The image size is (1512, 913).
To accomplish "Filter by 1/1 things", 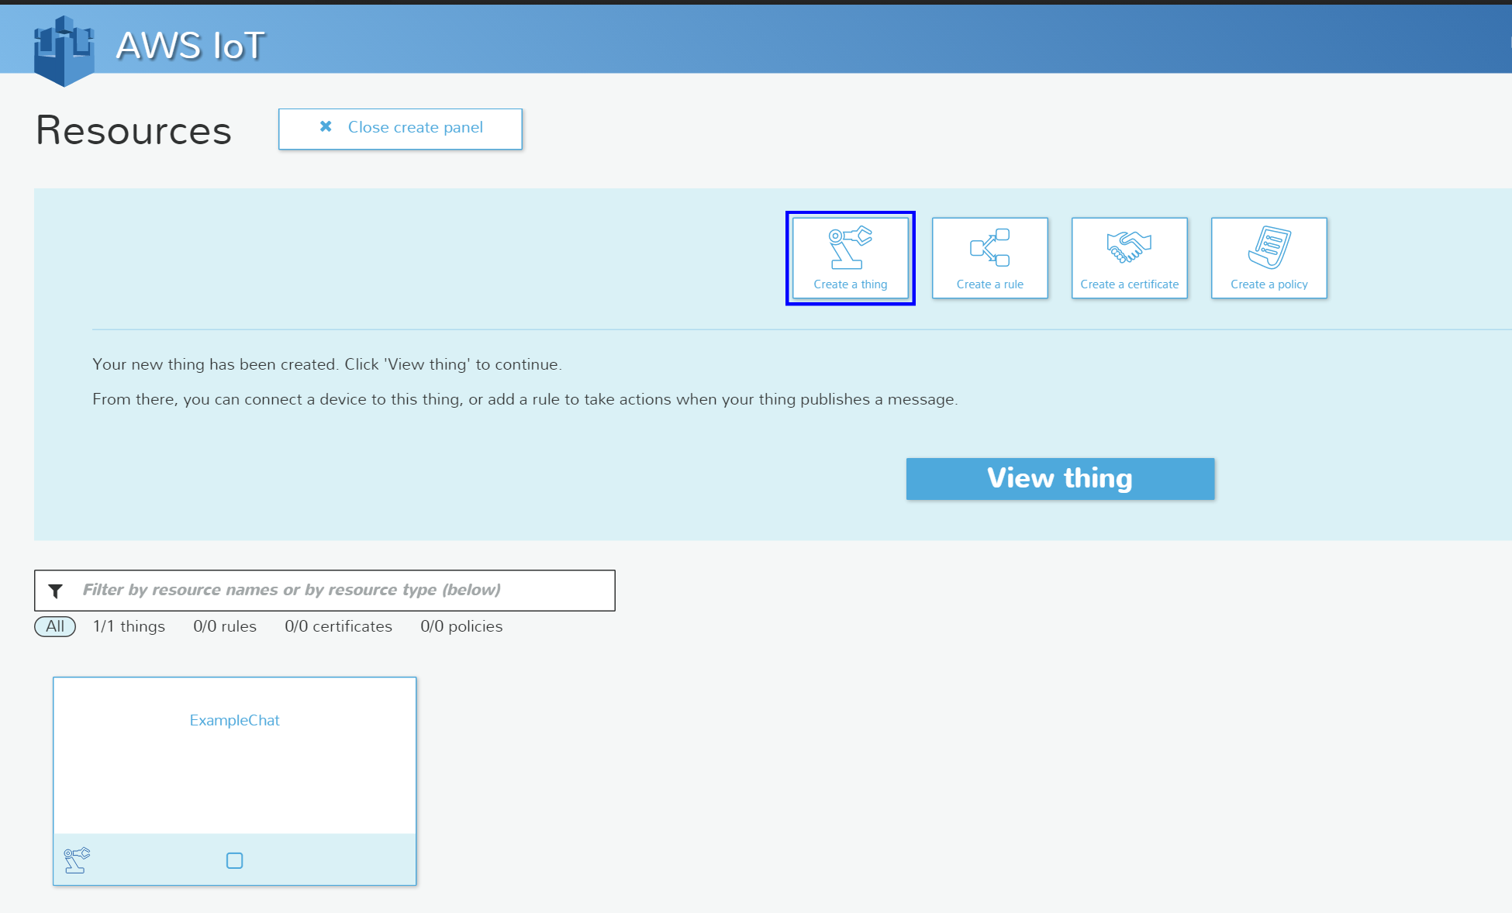I will pos(129,626).
